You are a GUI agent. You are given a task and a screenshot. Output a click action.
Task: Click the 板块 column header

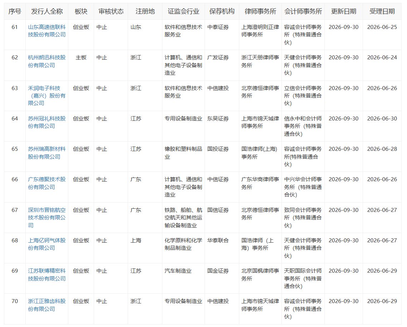81,11
